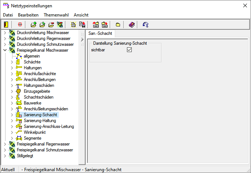Select Freispiegelkanal Schmutzwasser in tree
The height and width of the screenshot is (173, 251).
click(x=45, y=150)
